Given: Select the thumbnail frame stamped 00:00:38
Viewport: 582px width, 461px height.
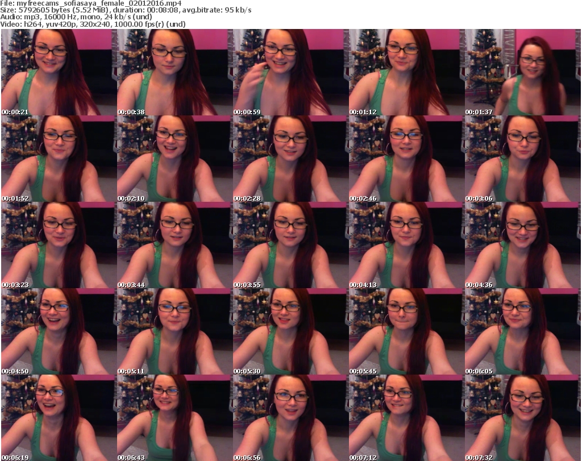Looking at the screenshot, I should 175,72.
